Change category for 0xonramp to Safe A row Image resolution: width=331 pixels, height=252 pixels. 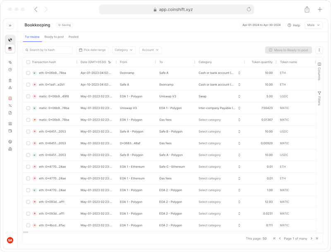219,73
